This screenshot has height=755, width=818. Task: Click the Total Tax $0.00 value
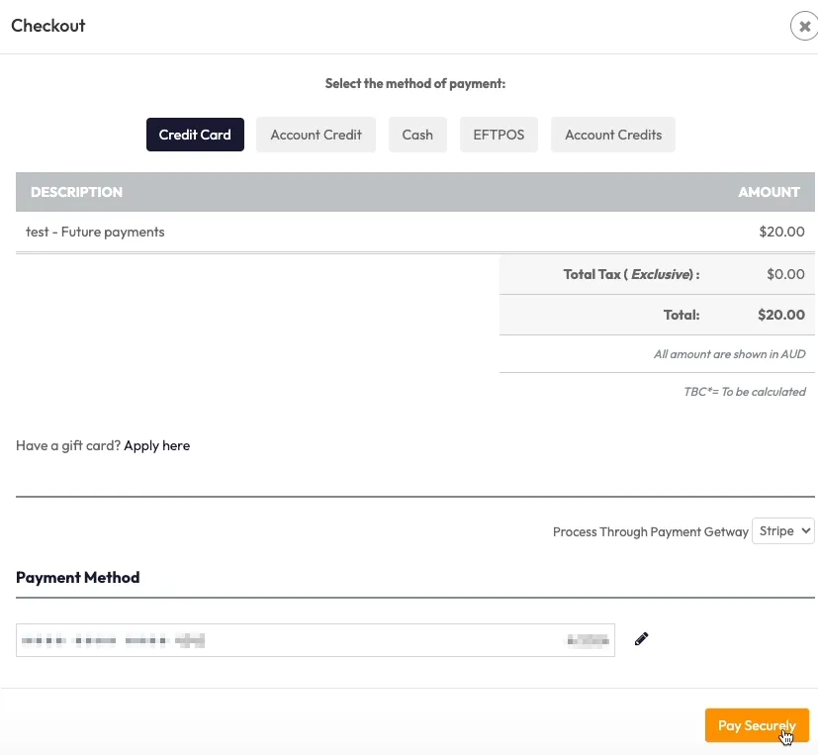point(785,274)
